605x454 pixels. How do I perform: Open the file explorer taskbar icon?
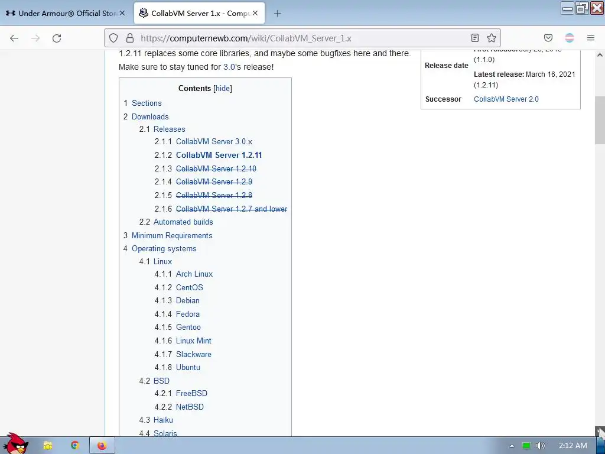(47, 446)
